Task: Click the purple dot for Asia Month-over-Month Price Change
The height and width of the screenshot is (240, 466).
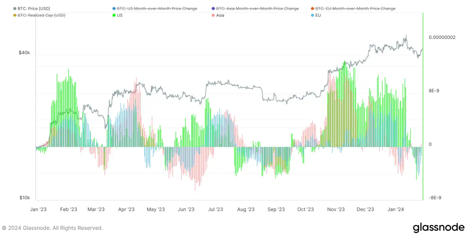Action: pyautogui.click(x=213, y=9)
